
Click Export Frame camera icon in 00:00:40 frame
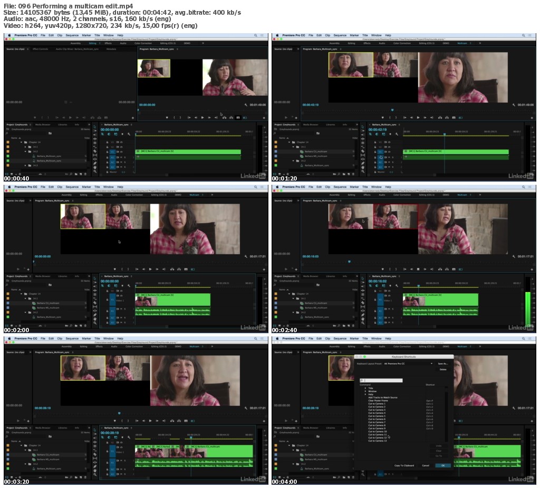click(238, 117)
